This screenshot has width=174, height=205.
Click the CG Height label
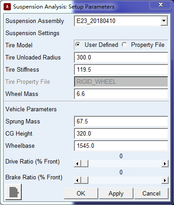19,133
